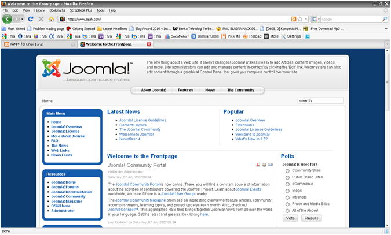The image size is (391, 235).
Task: Open the Latest Headlines feed bookmark
Action: (x=112, y=29)
